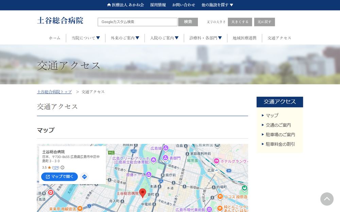Click the blue directions icon on map card
This screenshot has width=340, height=212.
(84, 177)
